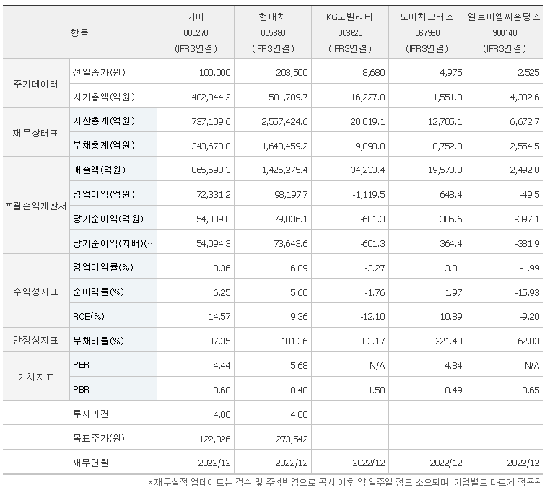Viewport: 550px width, 490px height.
Task: Click the 매출액(억원) row label
Action: 100,170
